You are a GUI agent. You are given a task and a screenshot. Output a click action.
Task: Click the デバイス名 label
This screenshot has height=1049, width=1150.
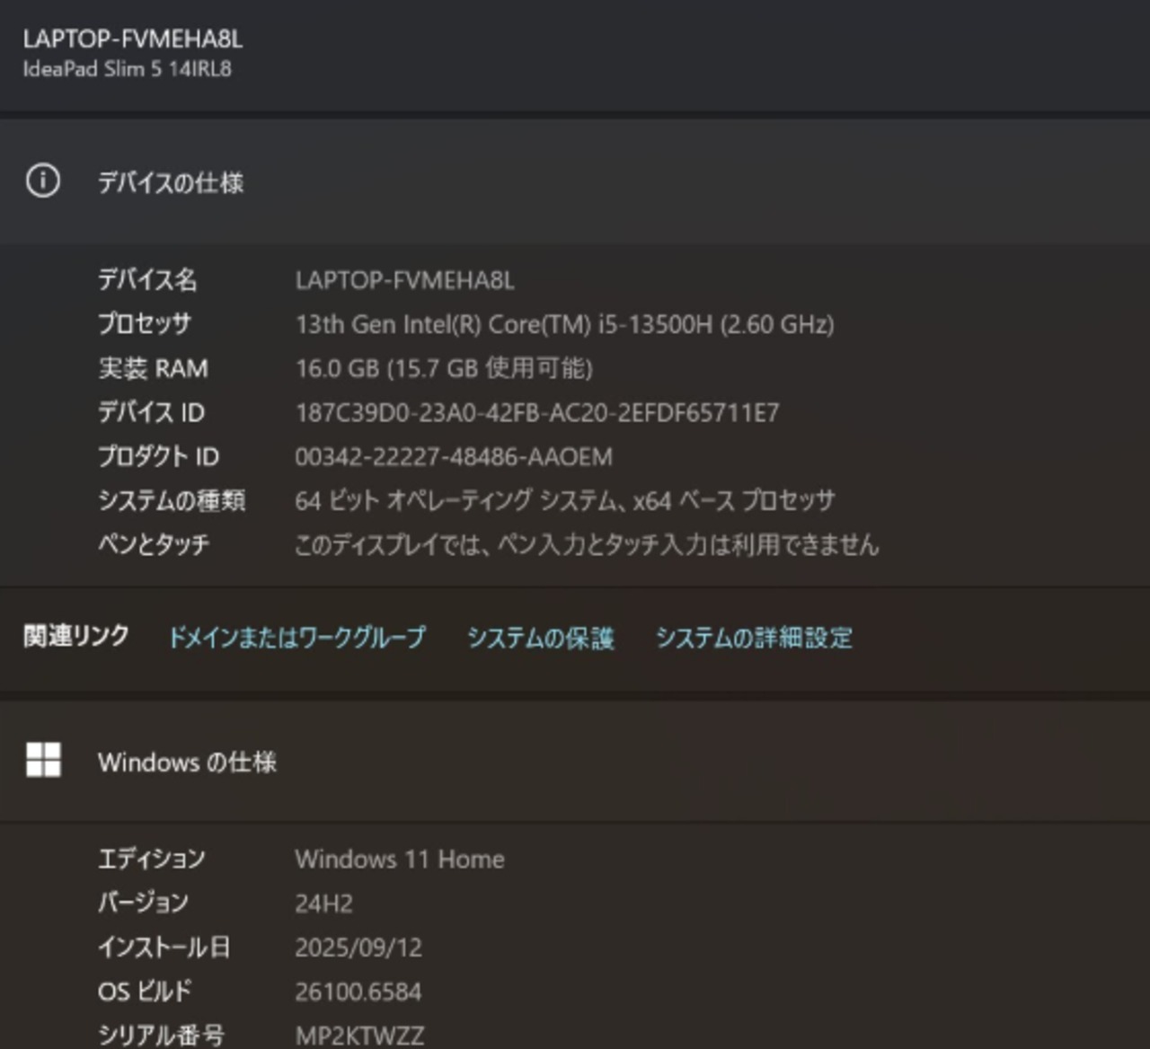point(147,280)
